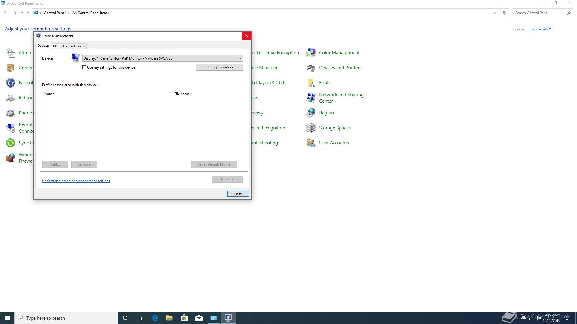Close the Color Management dialog via Close button
Viewport: 577px width, 324px height.
click(238, 194)
